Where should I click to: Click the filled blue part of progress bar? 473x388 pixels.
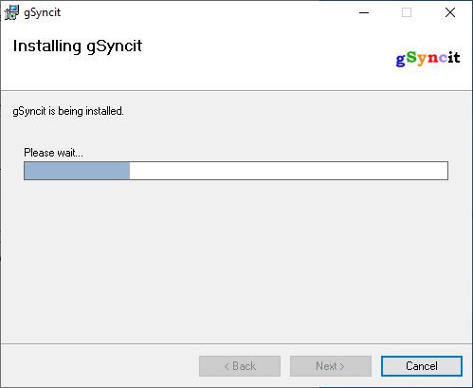77,171
